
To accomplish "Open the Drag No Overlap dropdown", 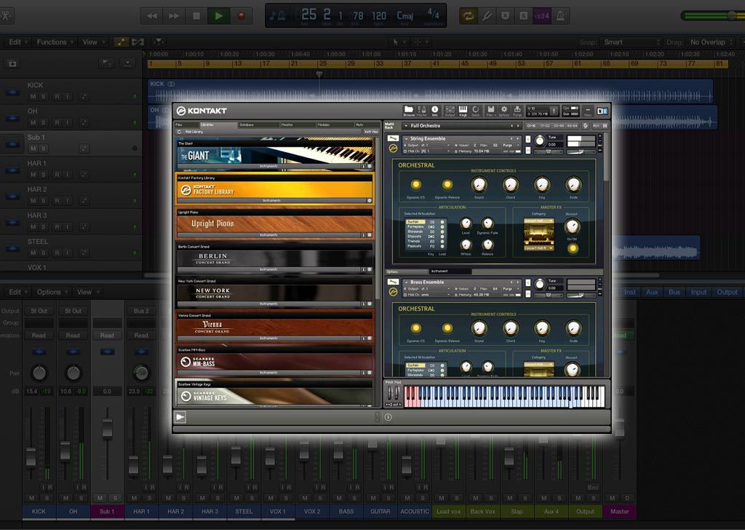I will (x=712, y=42).
